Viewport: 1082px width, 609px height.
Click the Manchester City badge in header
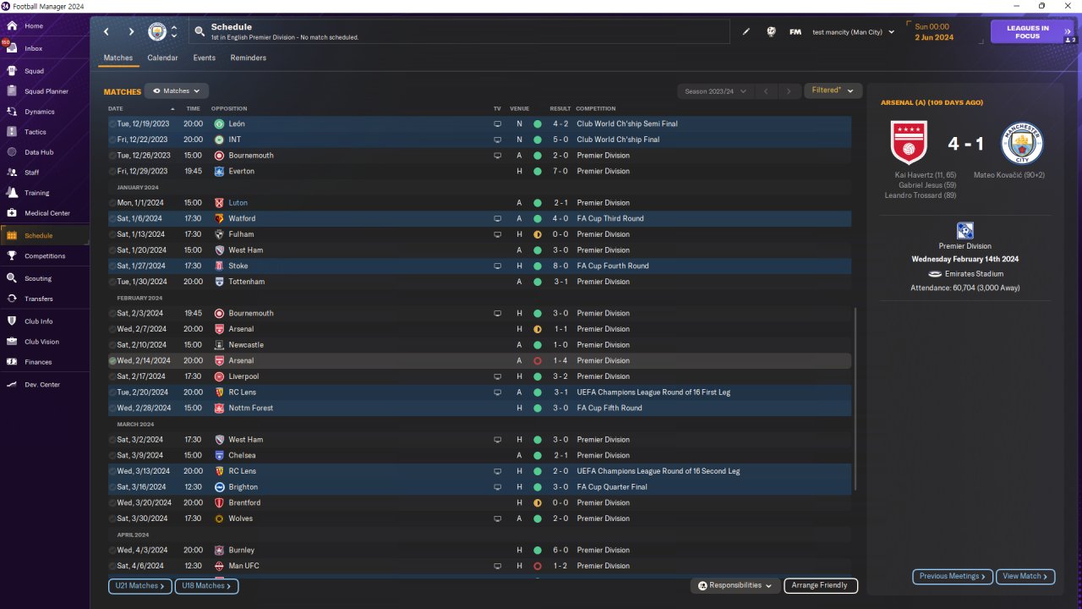(x=157, y=32)
